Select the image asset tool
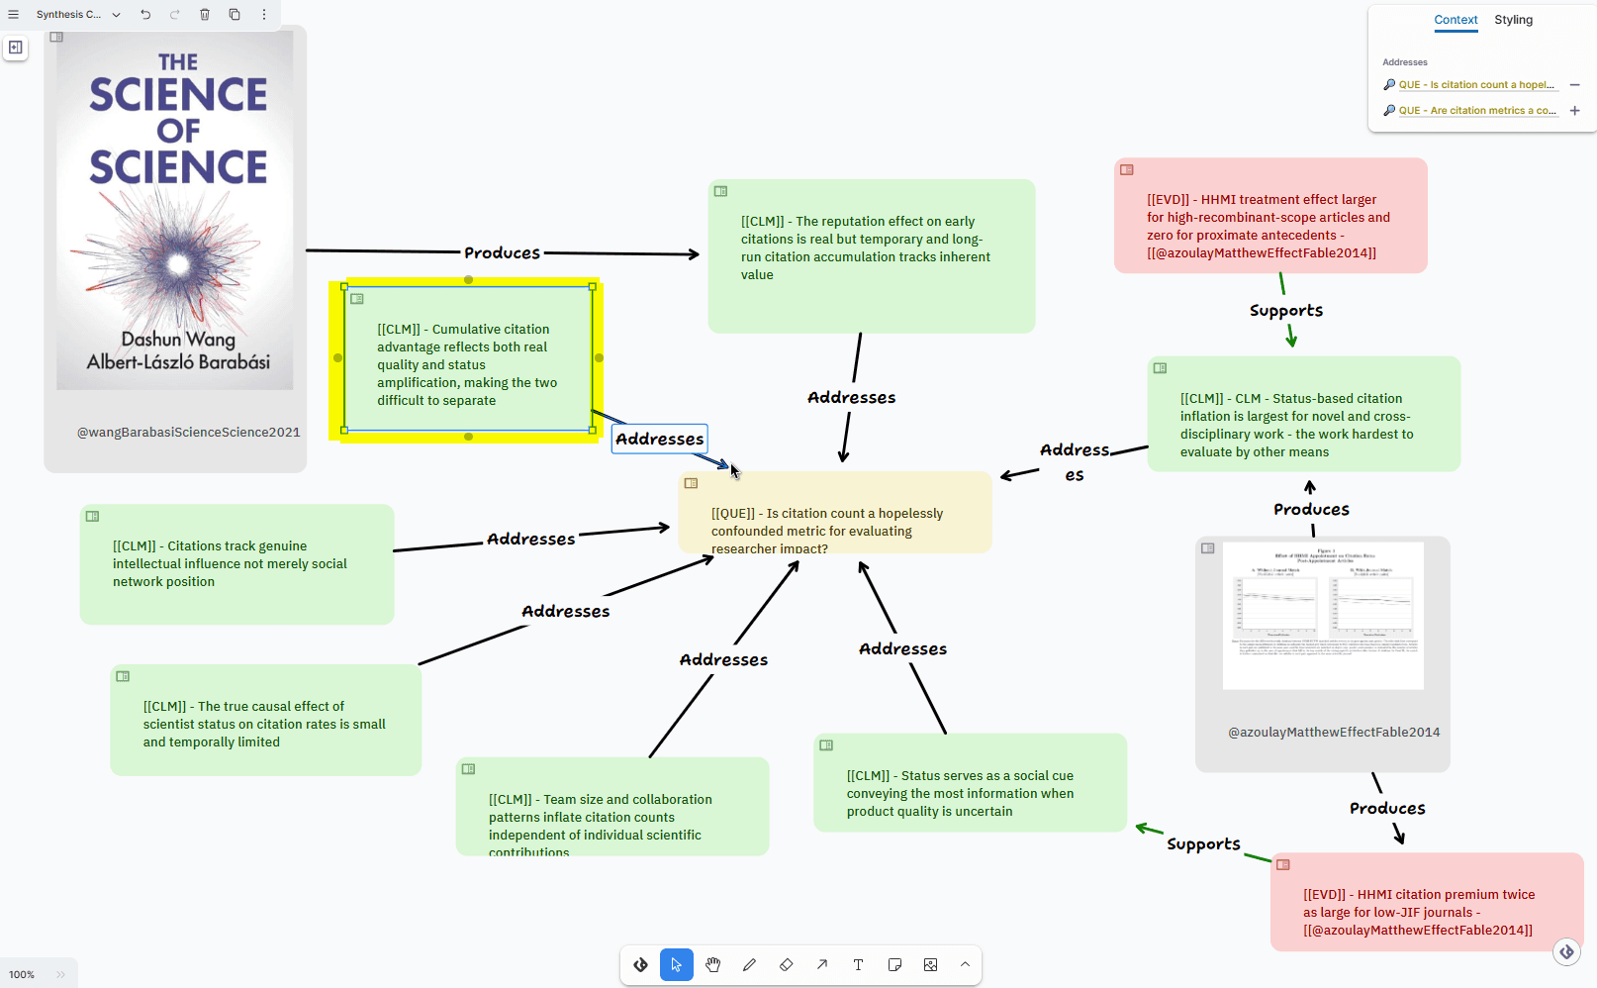 (930, 964)
